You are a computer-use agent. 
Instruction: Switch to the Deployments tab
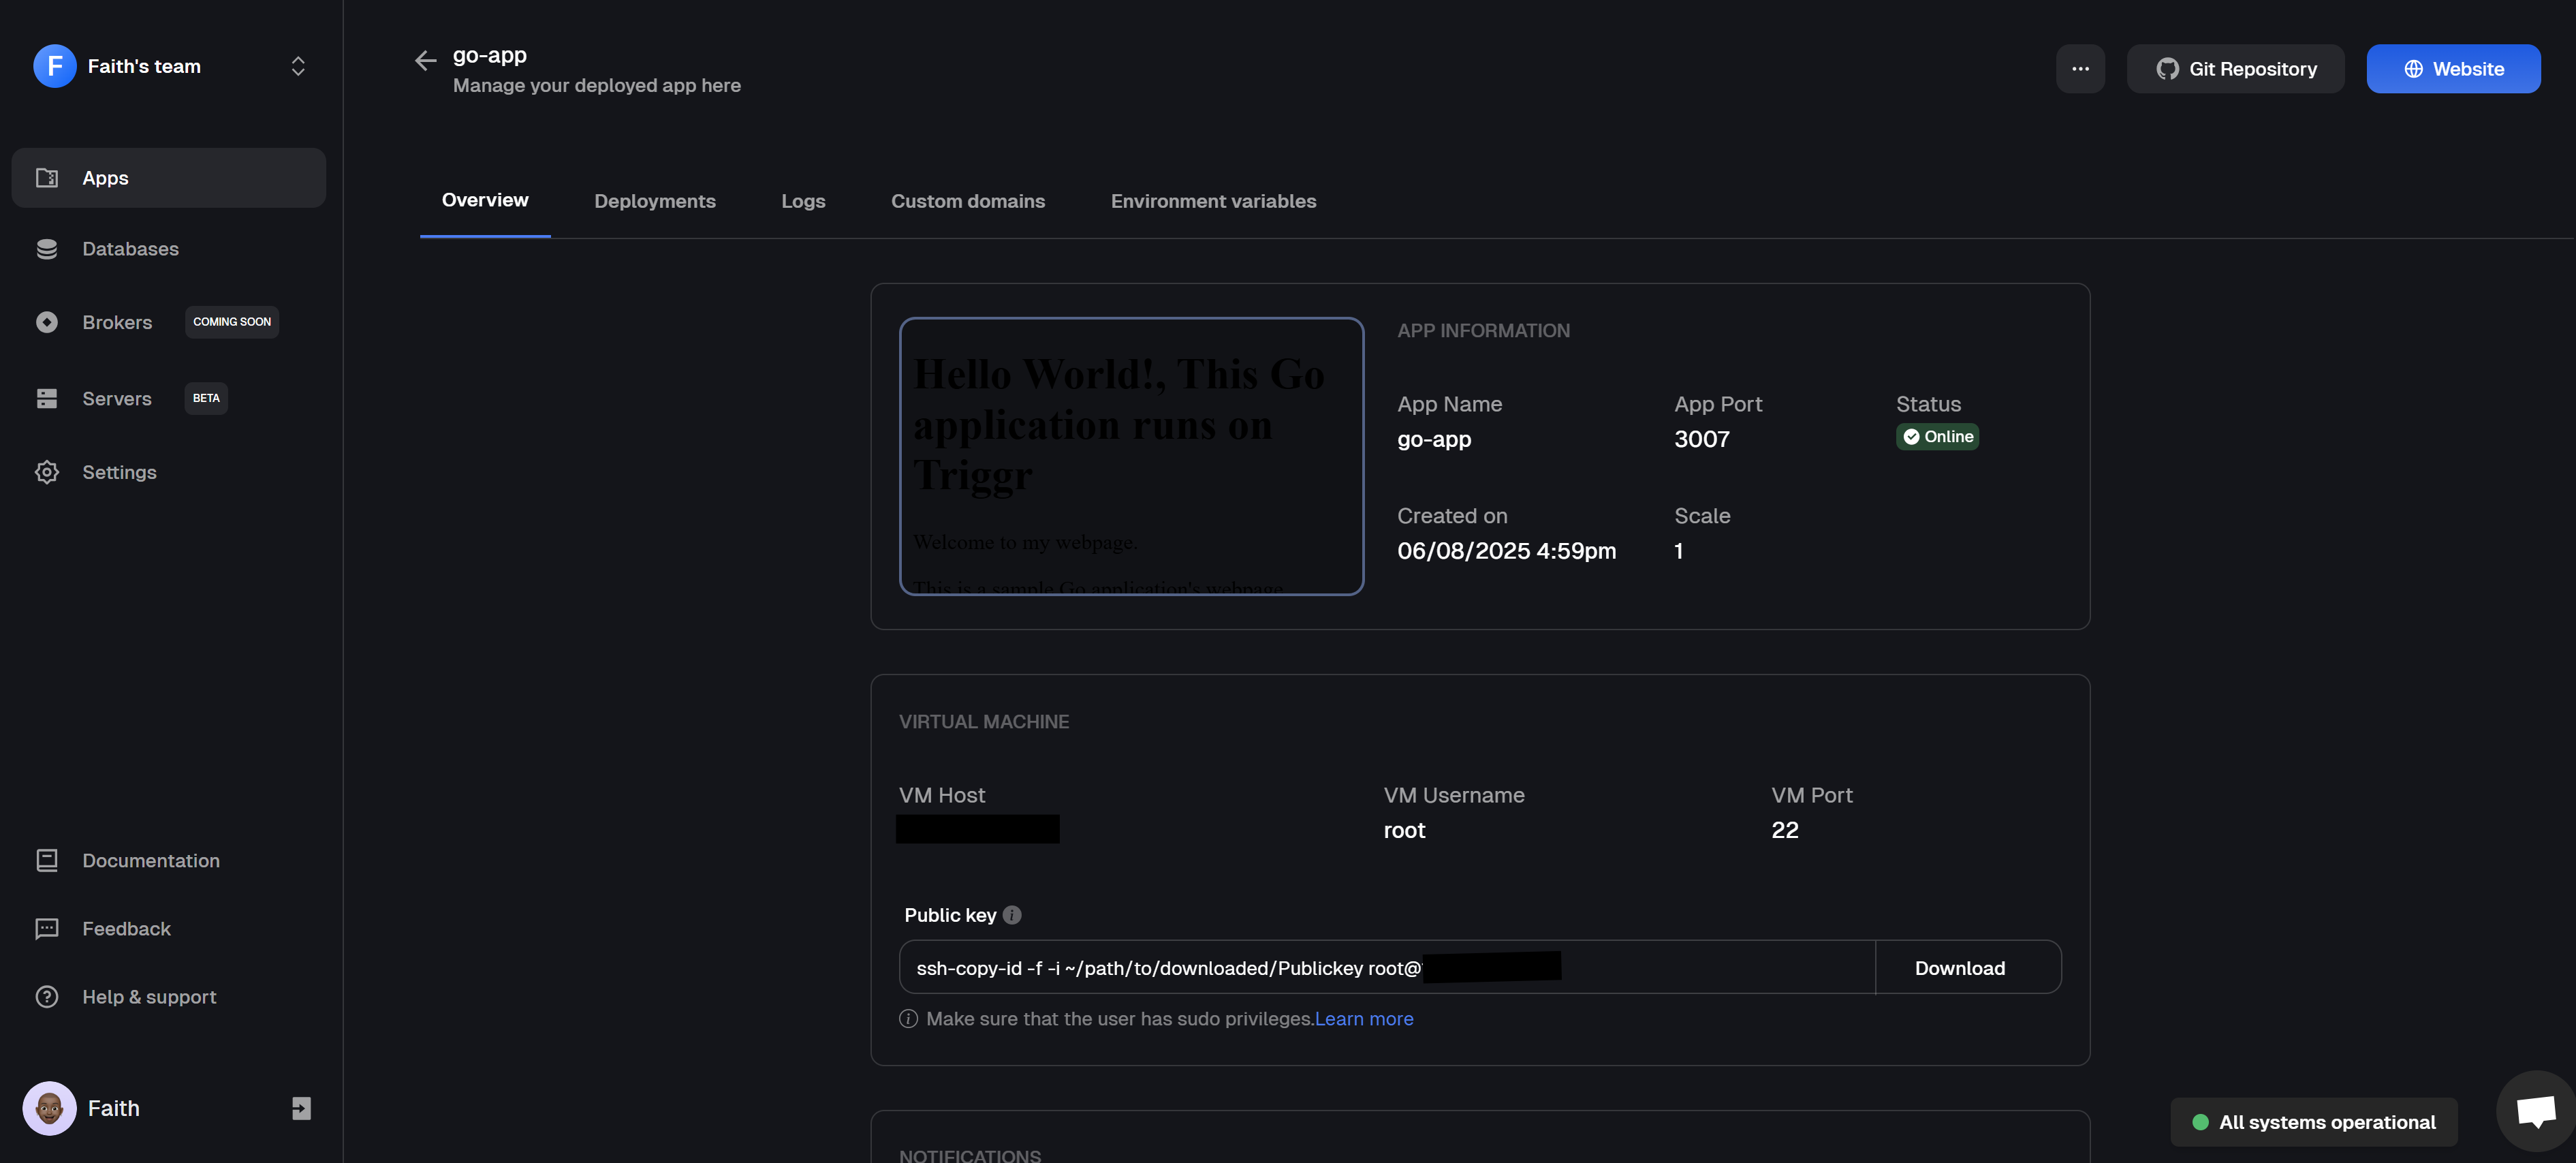pos(654,201)
